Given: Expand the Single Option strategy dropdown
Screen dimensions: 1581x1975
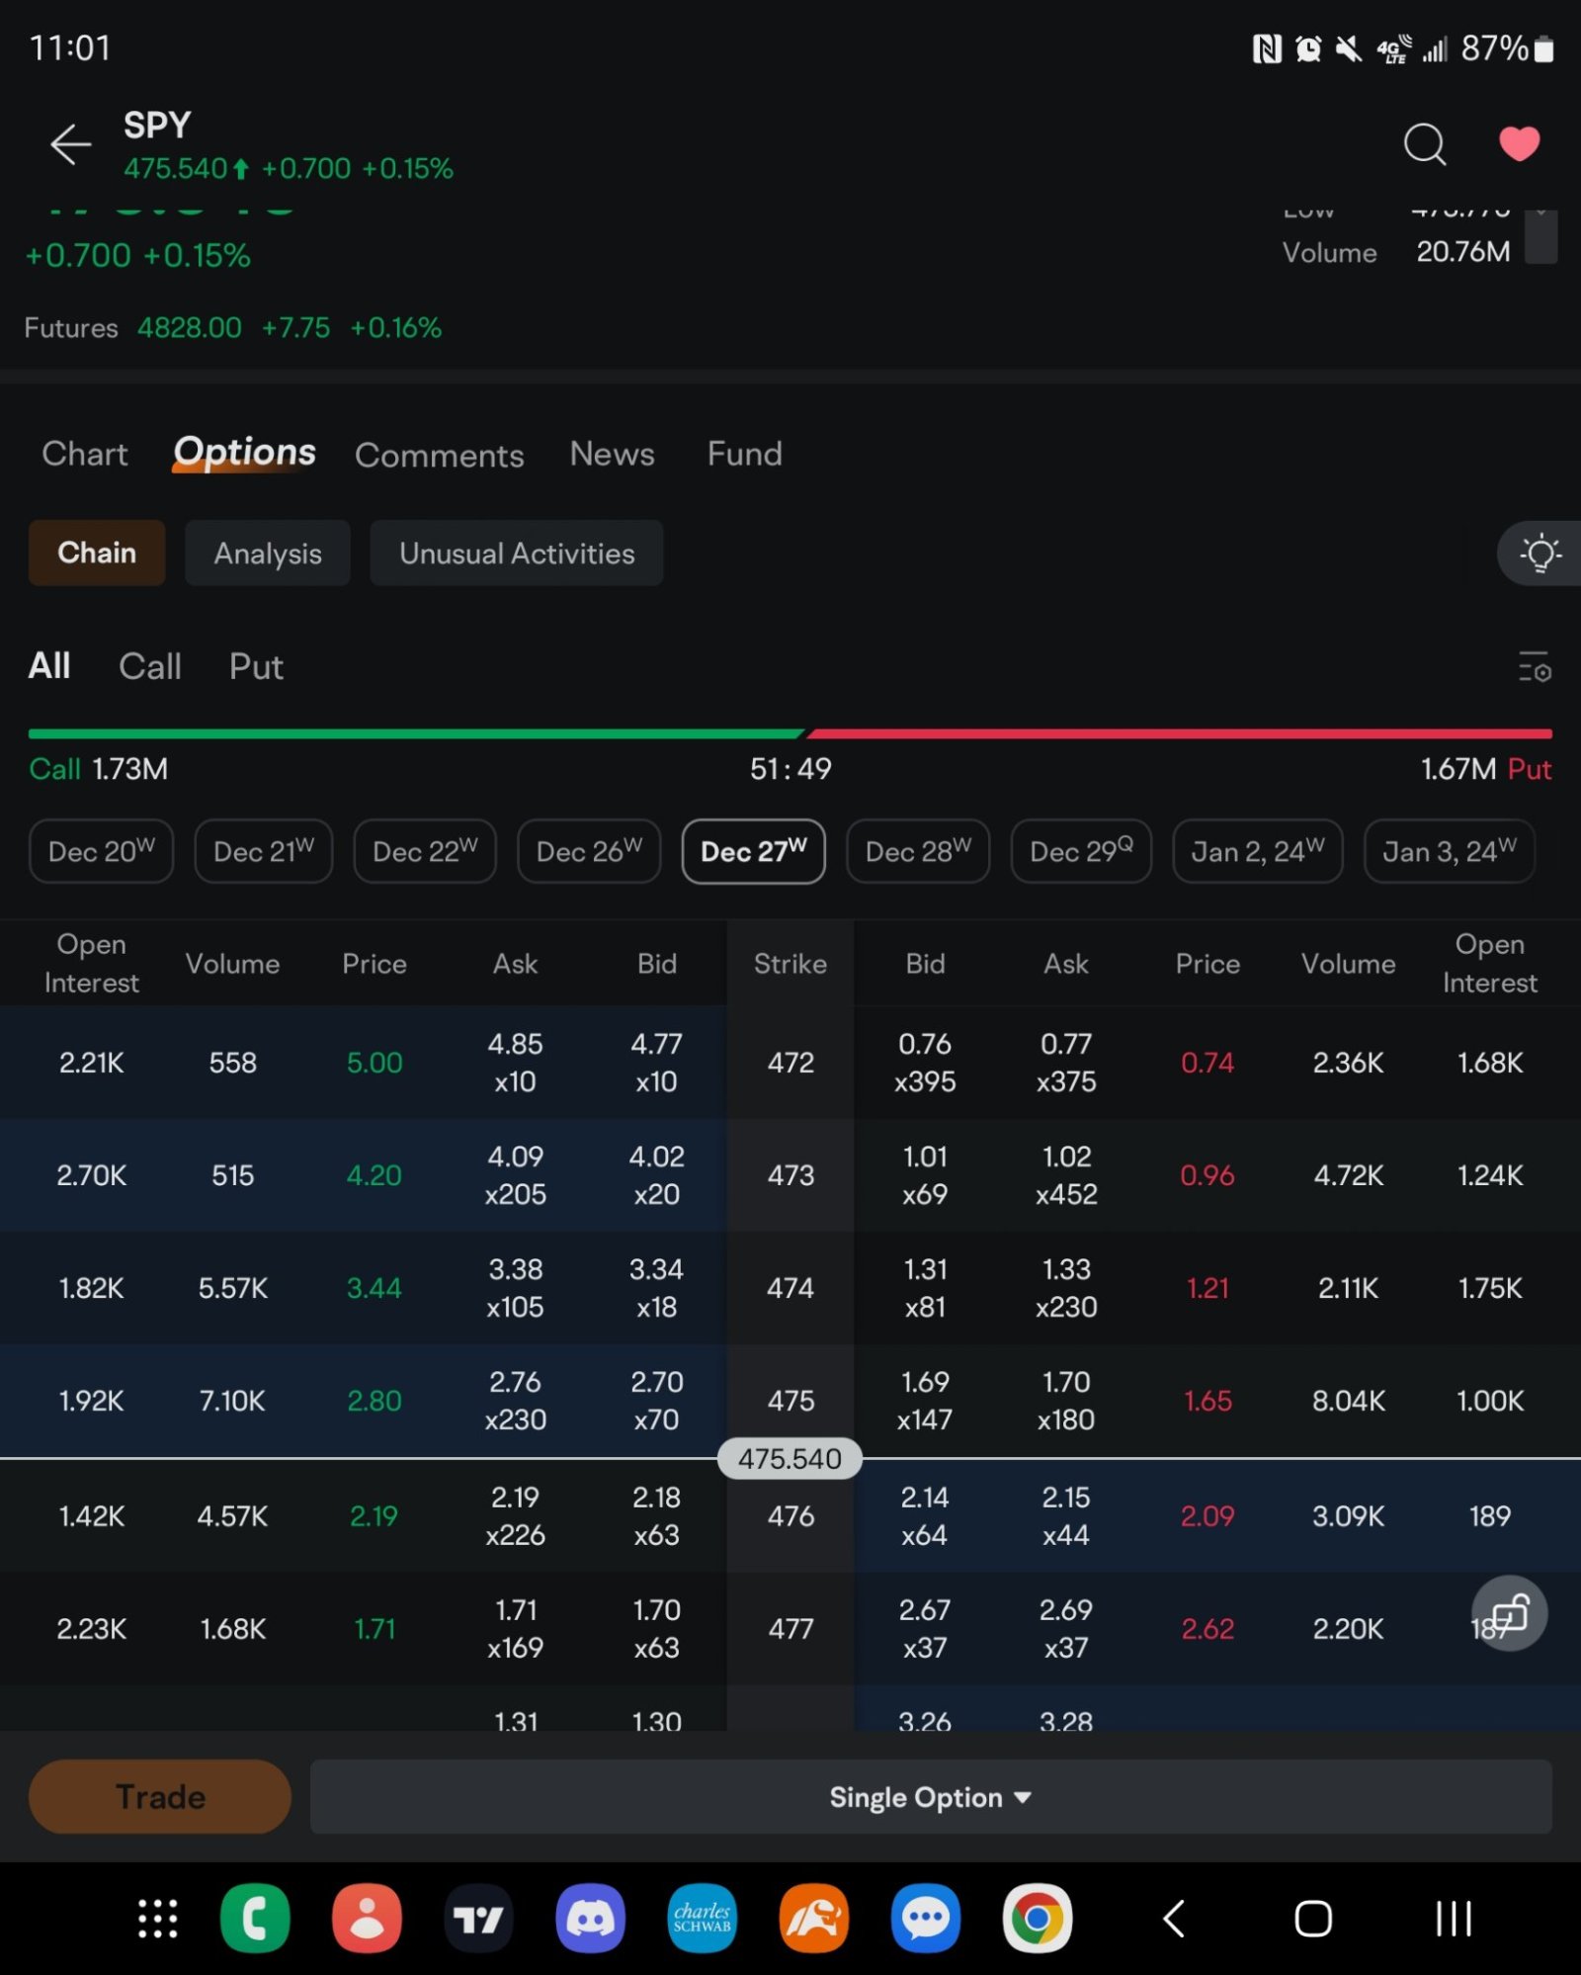Looking at the screenshot, I should pyautogui.click(x=931, y=1796).
